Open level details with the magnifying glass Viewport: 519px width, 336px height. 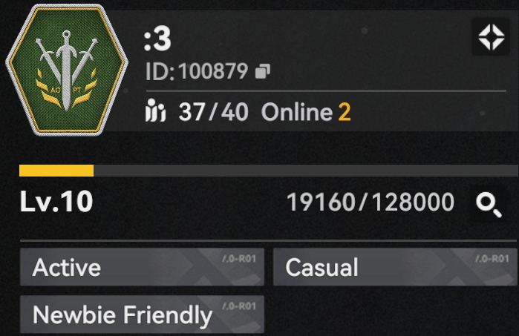489,205
